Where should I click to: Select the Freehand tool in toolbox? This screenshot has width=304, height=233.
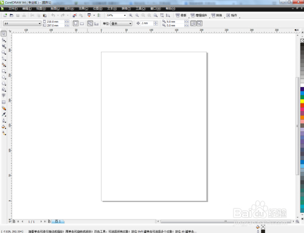4,59
